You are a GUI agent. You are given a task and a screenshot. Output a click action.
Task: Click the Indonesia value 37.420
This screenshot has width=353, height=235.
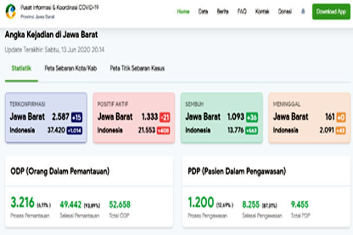pyautogui.click(x=56, y=130)
